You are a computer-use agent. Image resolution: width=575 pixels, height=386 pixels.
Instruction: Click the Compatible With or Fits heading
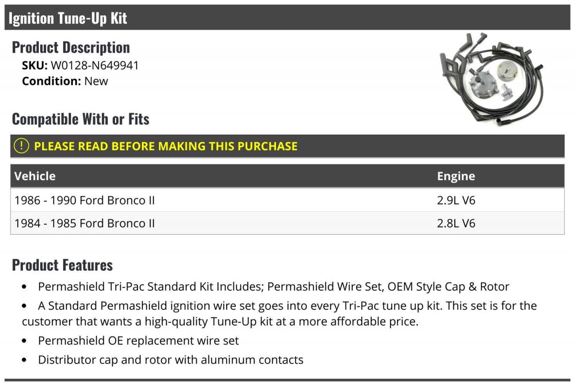tap(80, 119)
